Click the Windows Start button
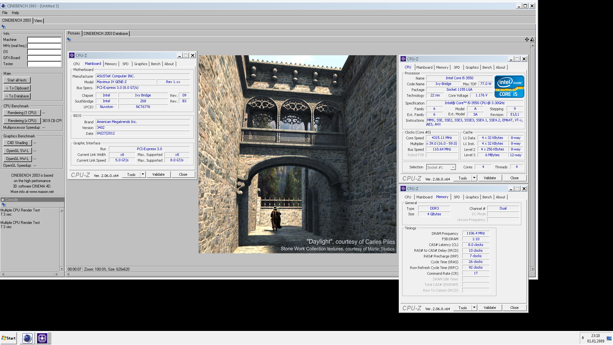Viewport: 613px width, 345px height. coord(9,338)
